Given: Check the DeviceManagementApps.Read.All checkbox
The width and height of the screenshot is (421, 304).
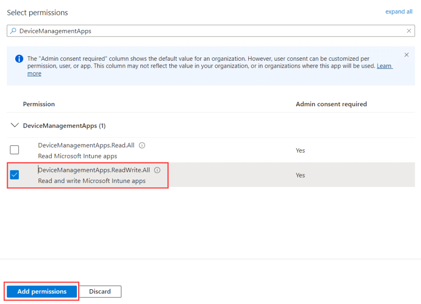Looking at the screenshot, I should tap(14, 150).
